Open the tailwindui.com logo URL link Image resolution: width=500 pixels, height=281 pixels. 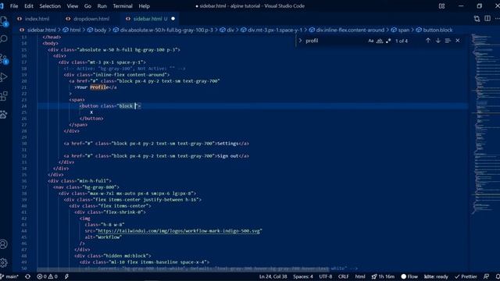pos(178,231)
